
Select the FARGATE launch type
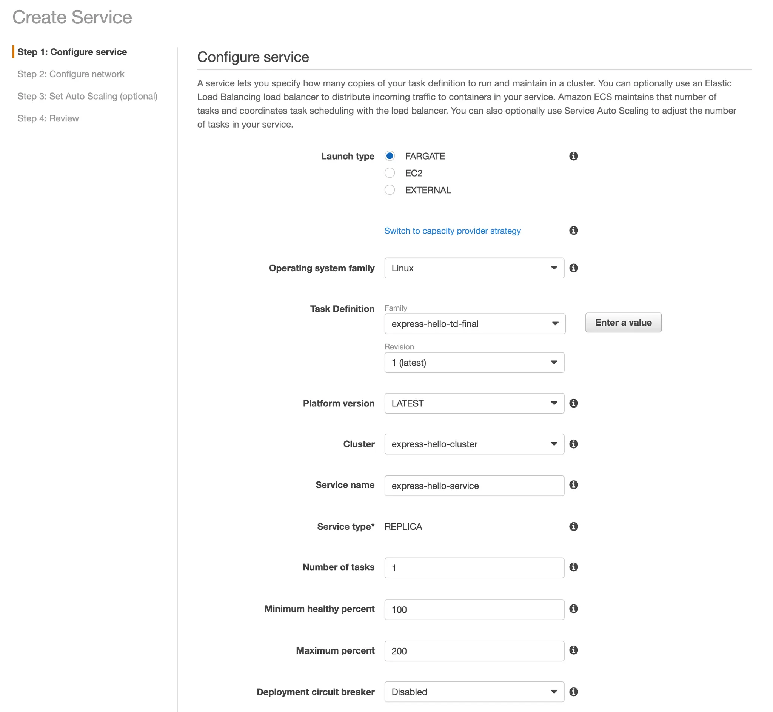tap(390, 156)
